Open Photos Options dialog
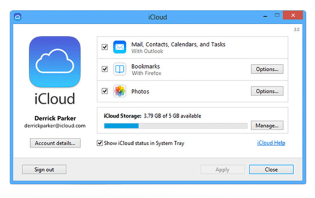 pyautogui.click(x=267, y=91)
